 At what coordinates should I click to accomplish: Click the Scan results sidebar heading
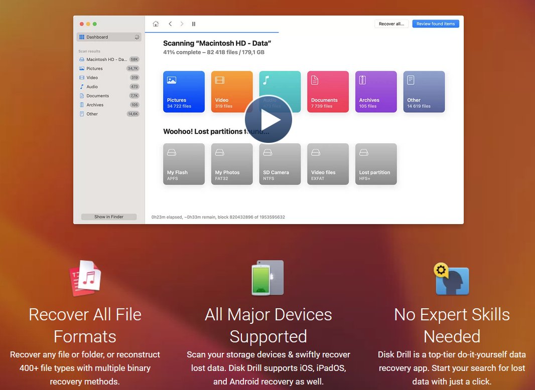(x=89, y=51)
